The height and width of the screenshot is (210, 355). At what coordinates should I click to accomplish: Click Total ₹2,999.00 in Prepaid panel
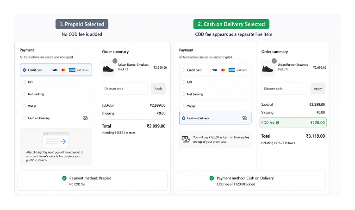click(156, 126)
